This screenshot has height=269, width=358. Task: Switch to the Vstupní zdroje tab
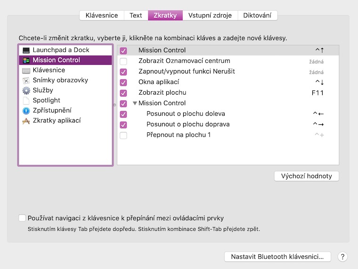(210, 16)
